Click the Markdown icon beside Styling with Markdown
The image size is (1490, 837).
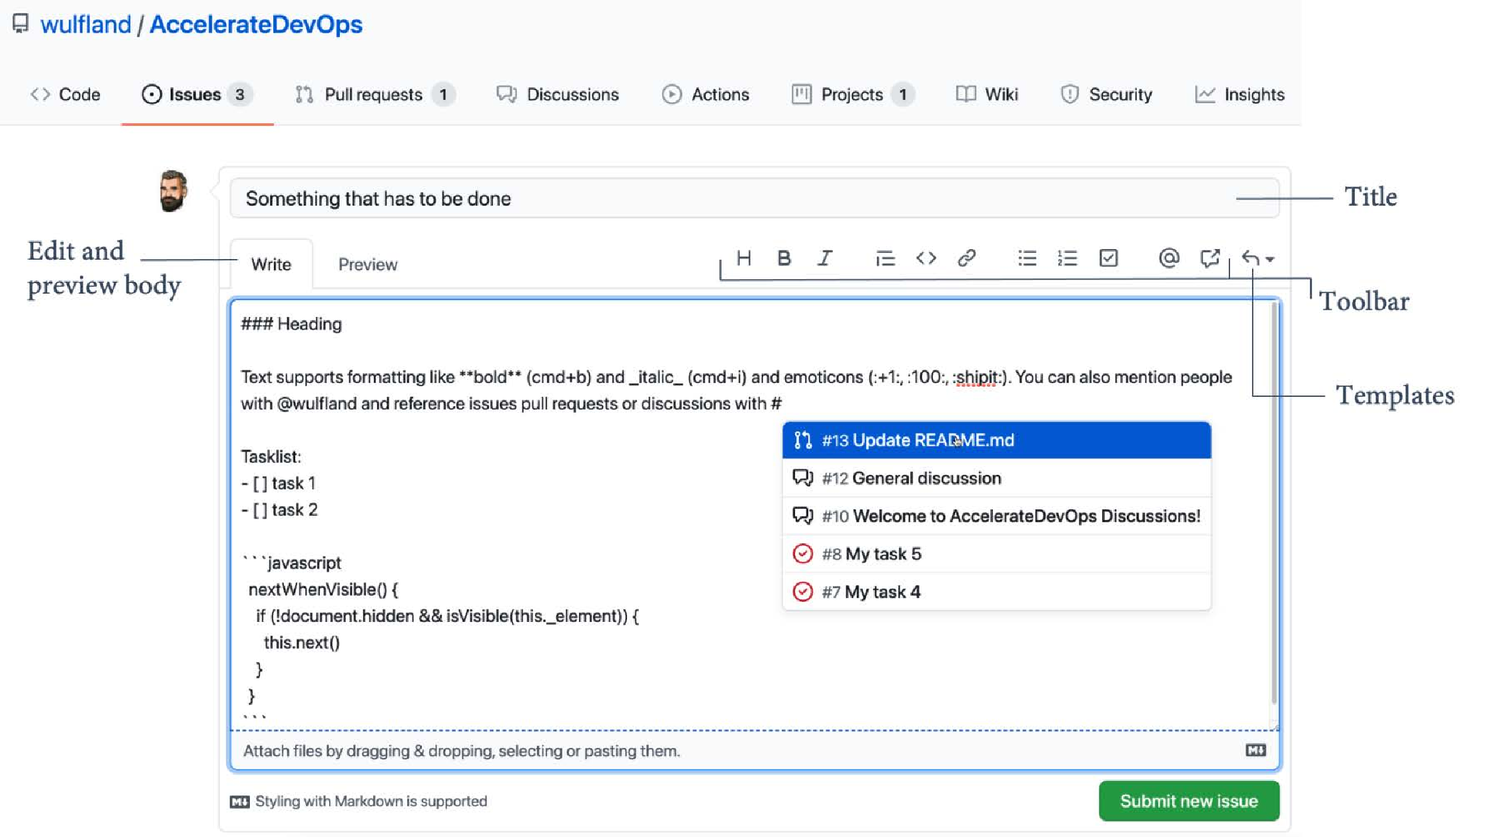(239, 802)
